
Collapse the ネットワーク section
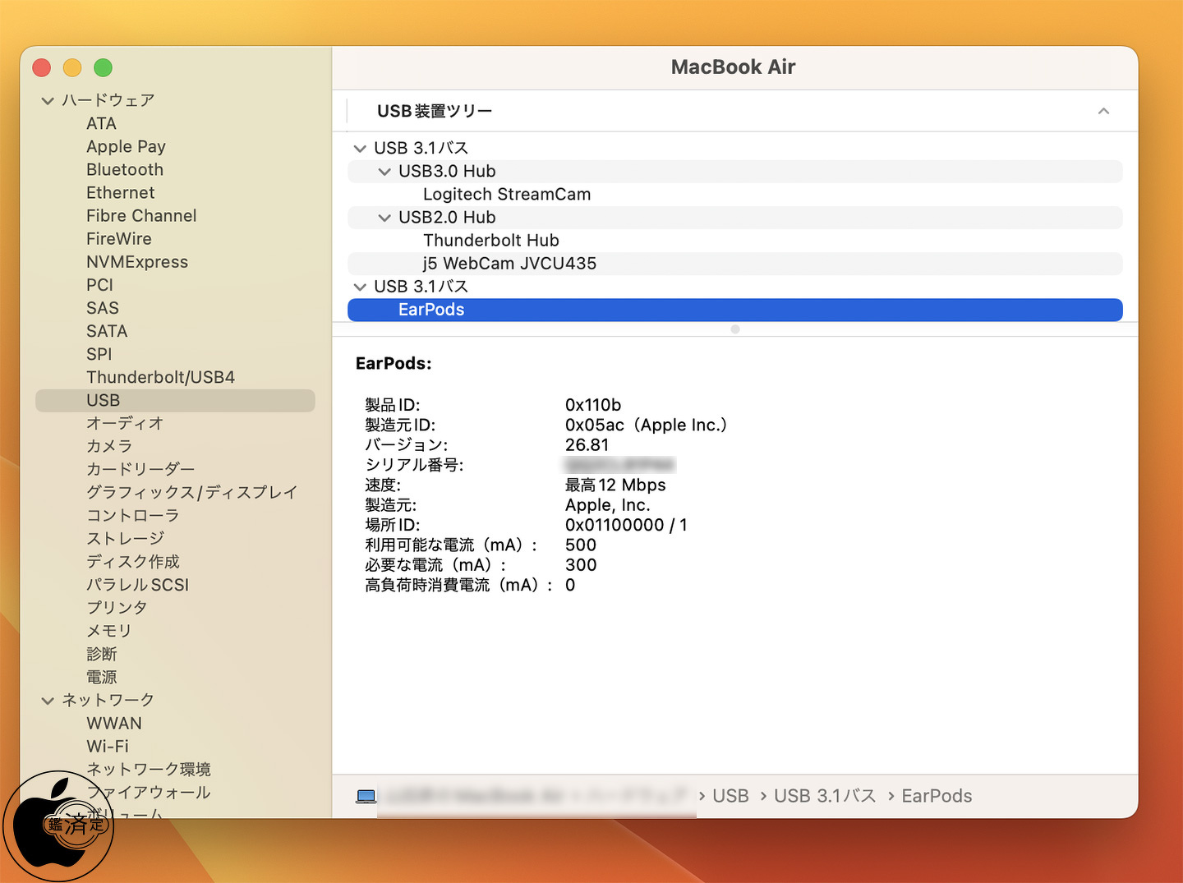pos(48,701)
